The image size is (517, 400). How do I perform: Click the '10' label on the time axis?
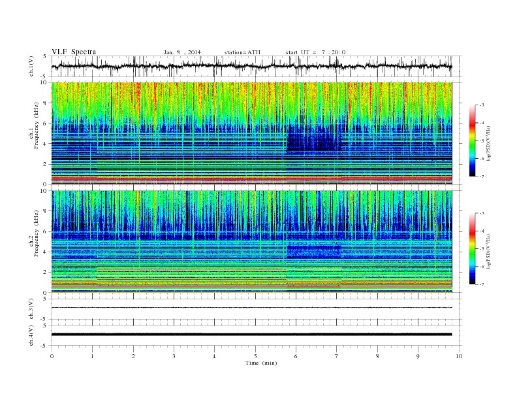tap(459, 356)
